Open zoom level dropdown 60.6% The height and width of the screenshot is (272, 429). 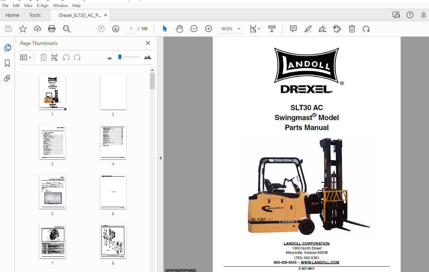(x=231, y=29)
